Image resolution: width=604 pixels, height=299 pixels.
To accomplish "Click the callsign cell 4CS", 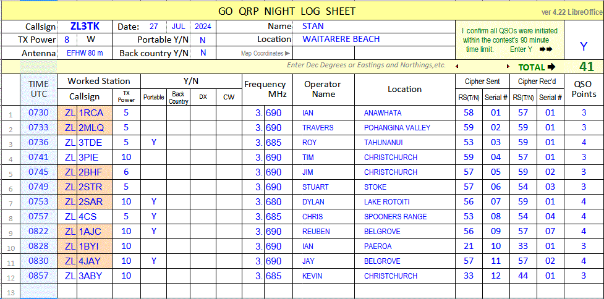I will [x=95, y=217].
